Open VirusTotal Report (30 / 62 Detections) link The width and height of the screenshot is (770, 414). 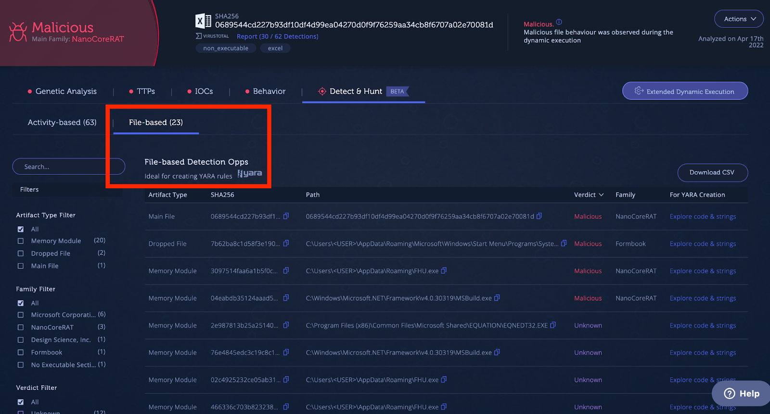[277, 37]
